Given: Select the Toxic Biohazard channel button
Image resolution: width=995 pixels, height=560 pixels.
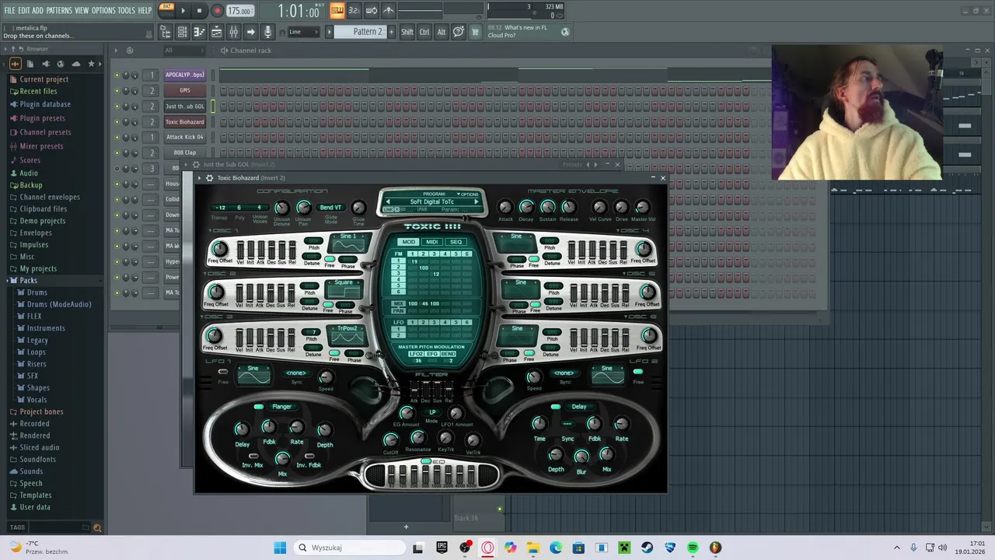Looking at the screenshot, I should click(184, 122).
